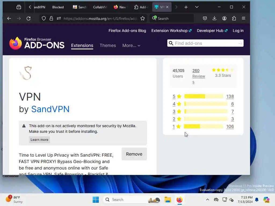Viewport: 275px width, 206px height.
Task: Open the weather widget showing 86°F
Action: pos(14,200)
